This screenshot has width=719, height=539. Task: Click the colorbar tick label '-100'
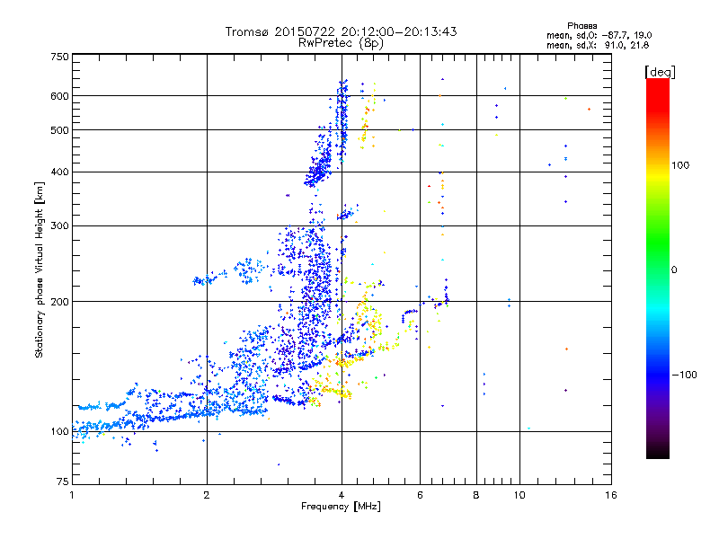coord(684,375)
